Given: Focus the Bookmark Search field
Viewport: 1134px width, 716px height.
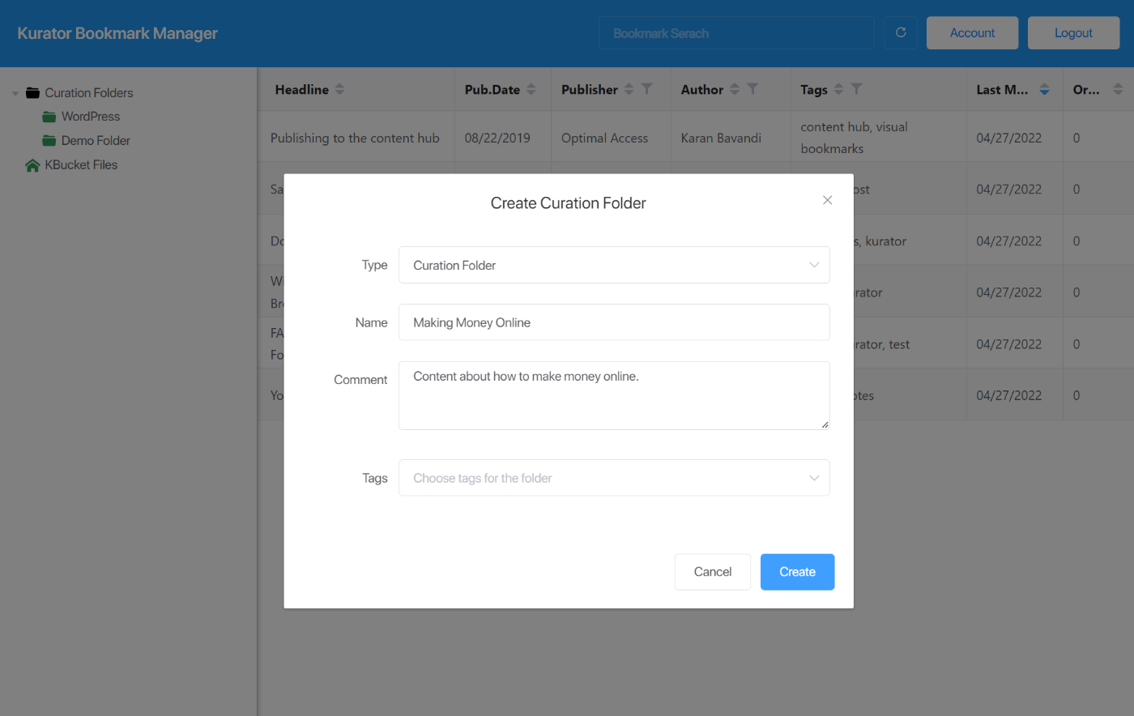Looking at the screenshot, I should click(736, 33).
